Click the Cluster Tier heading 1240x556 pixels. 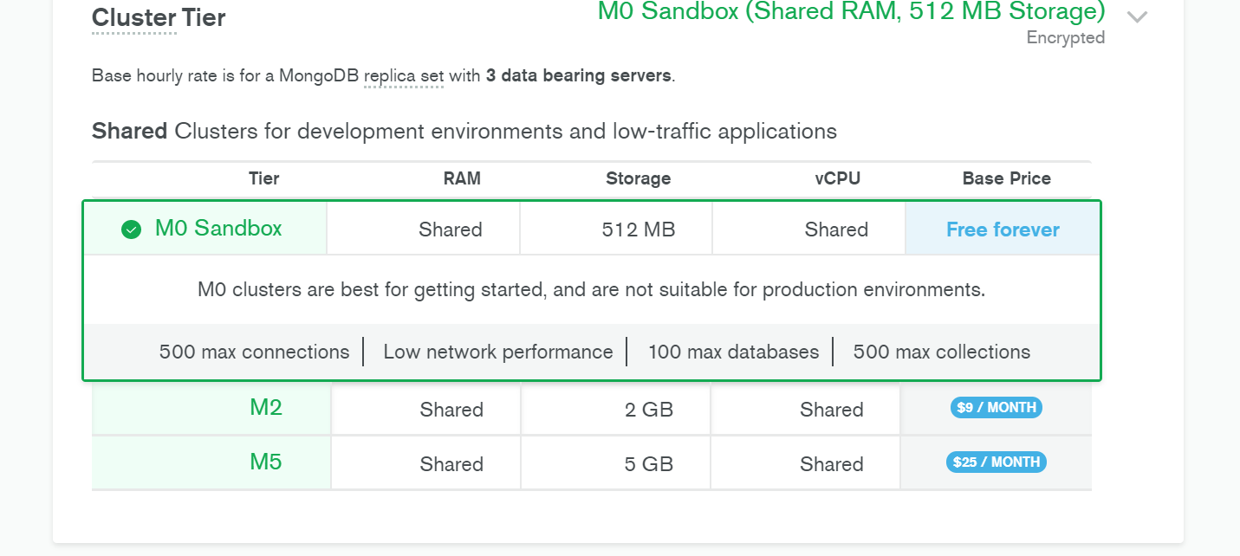click(x=159, y=18)
